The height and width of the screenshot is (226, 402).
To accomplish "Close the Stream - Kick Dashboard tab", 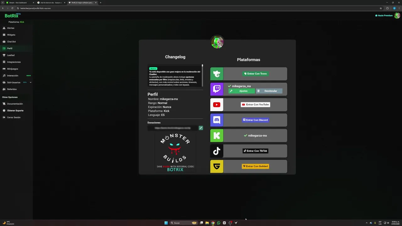I will (33, 3).
